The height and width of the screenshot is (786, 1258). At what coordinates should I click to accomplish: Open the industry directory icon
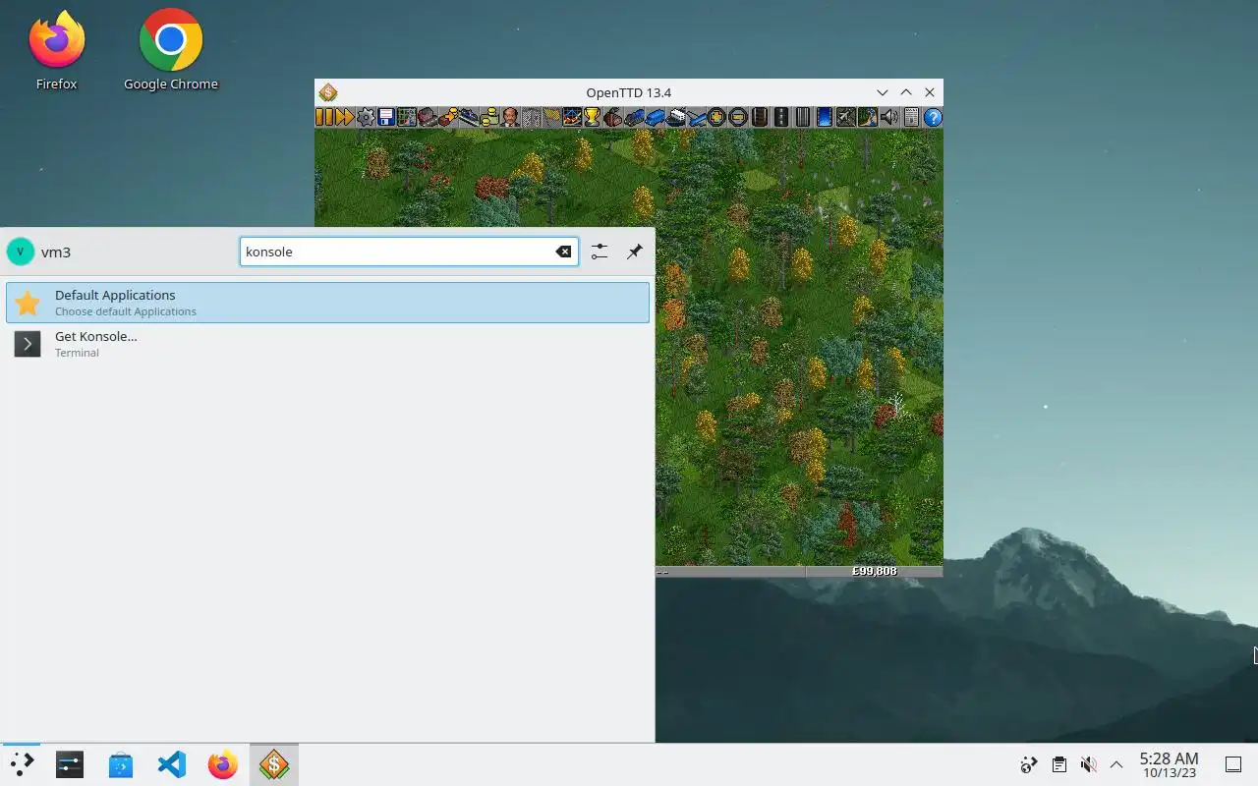point(613,118)
